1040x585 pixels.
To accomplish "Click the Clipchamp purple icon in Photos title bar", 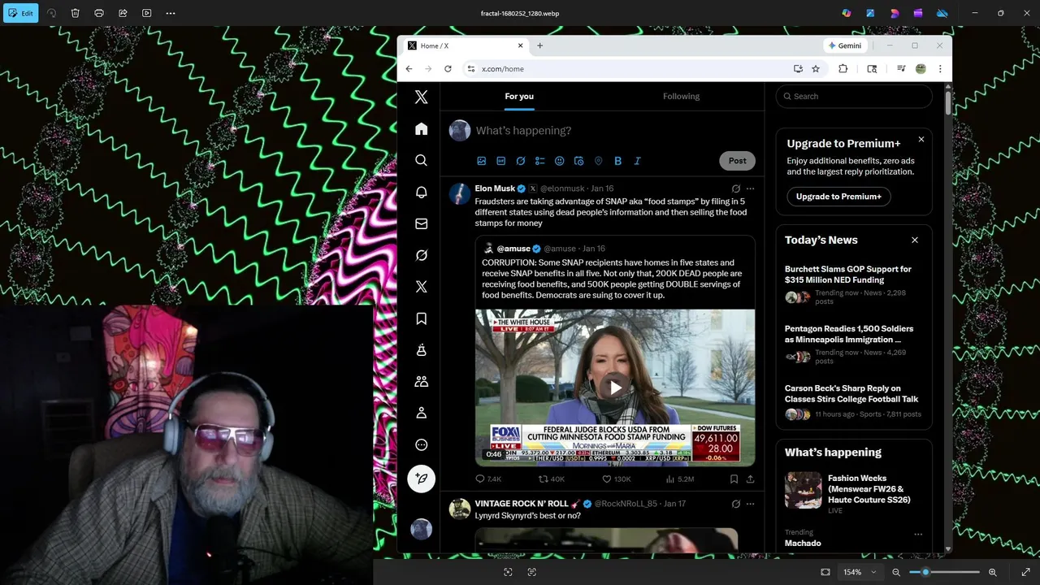I will (918, 13).
